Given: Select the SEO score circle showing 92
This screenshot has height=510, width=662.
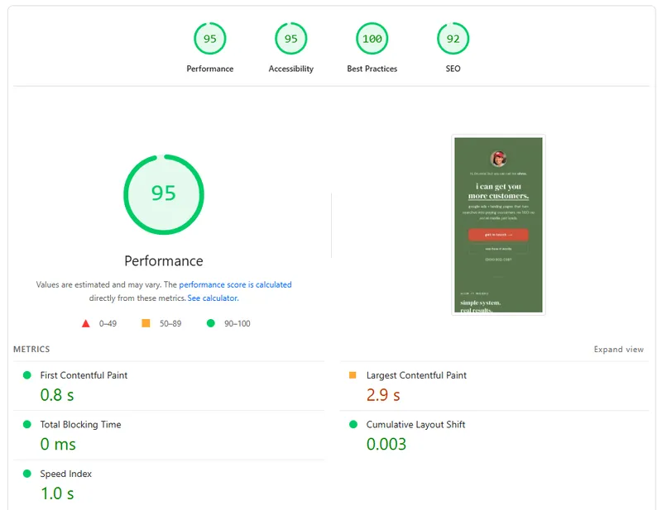Looking at the screenshot, I should (452, 38).
